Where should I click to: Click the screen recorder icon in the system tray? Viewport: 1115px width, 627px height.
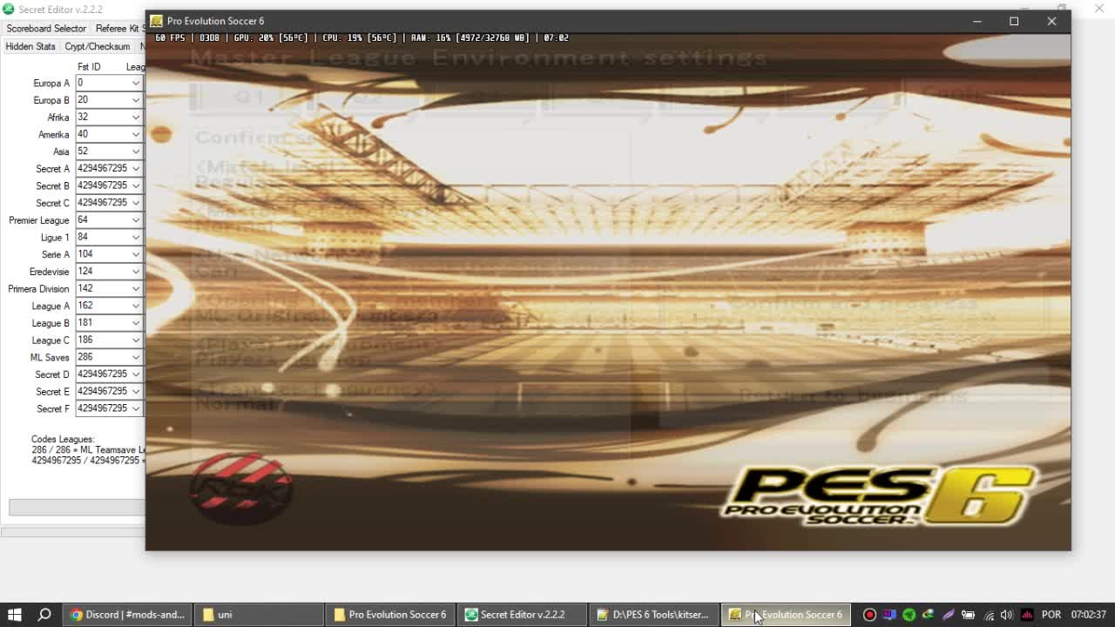[869, 615]
